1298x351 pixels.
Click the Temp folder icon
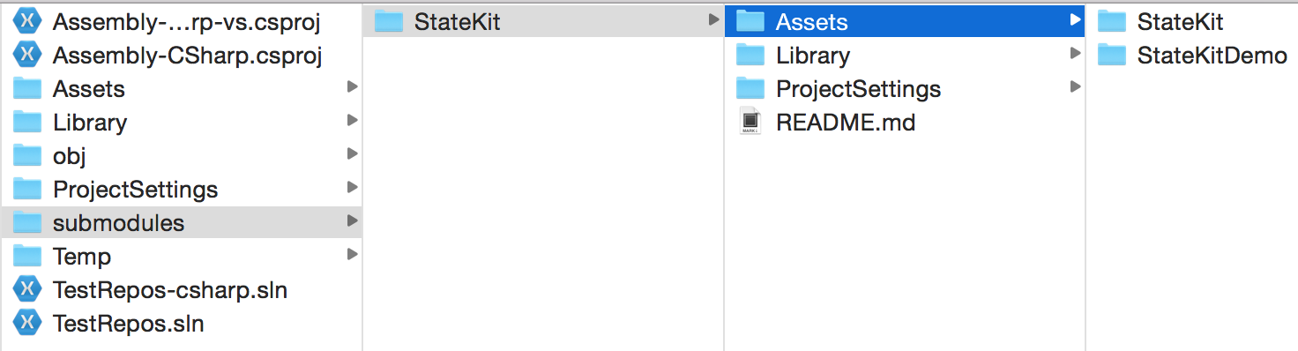coord(28,257)
